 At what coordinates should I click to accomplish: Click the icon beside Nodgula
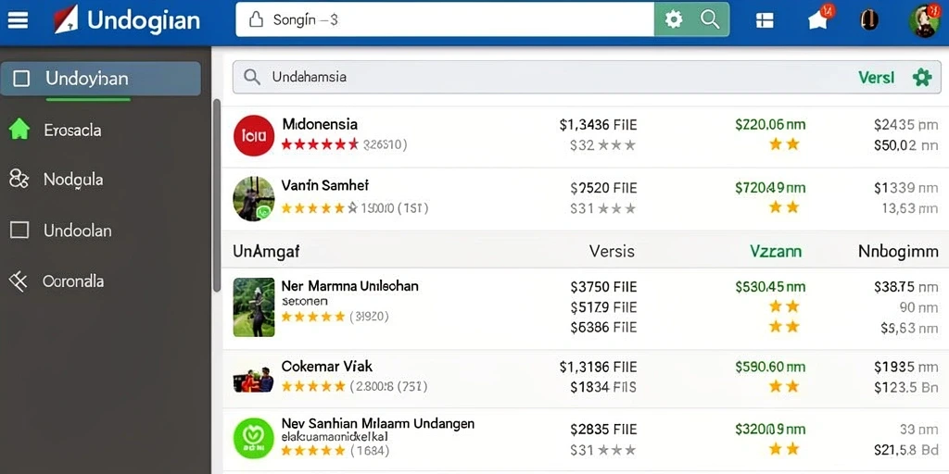[x=19, y=179]
